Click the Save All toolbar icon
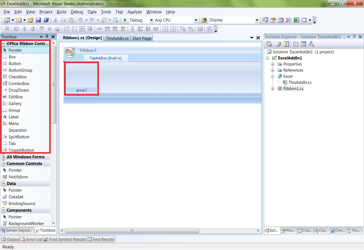Image resolution: width=364 pixels, height=250 pixels. [46, 20]
